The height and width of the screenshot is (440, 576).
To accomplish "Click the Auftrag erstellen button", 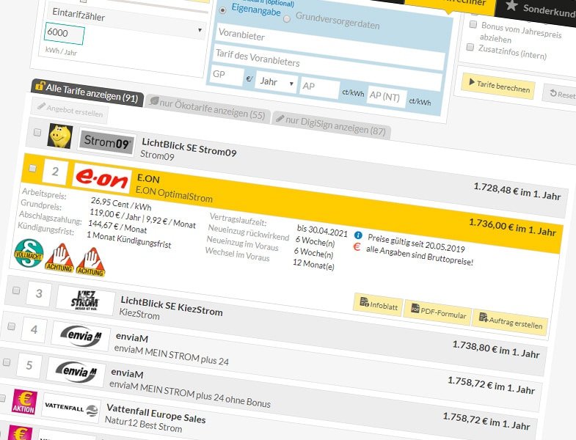I will point(510,322).
